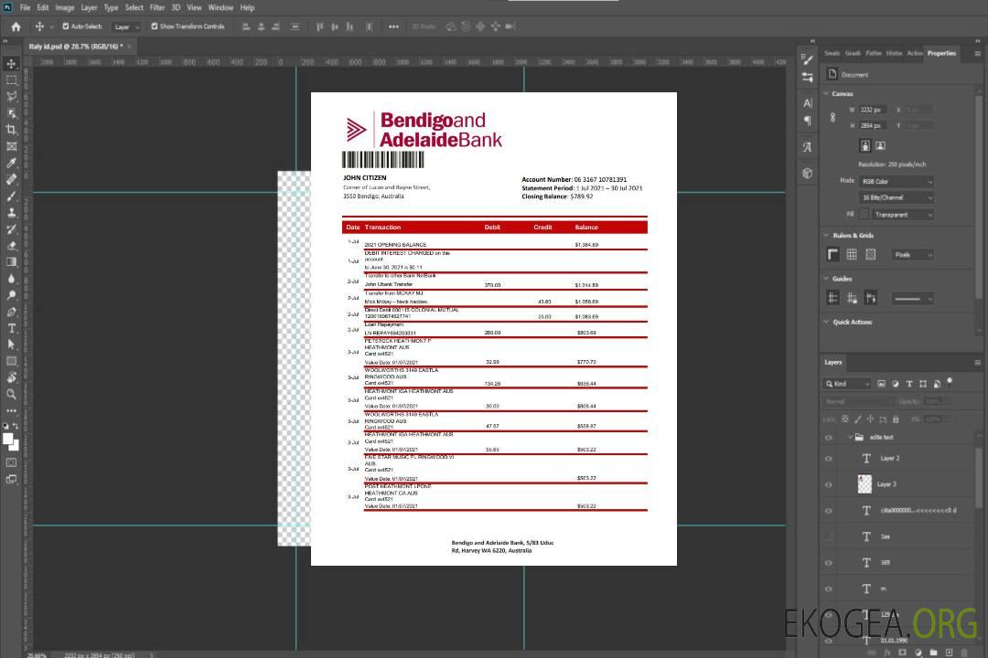Open the Character panel icon
The image size is (988, 658).
pyautogui.click(x=808, y=102)
